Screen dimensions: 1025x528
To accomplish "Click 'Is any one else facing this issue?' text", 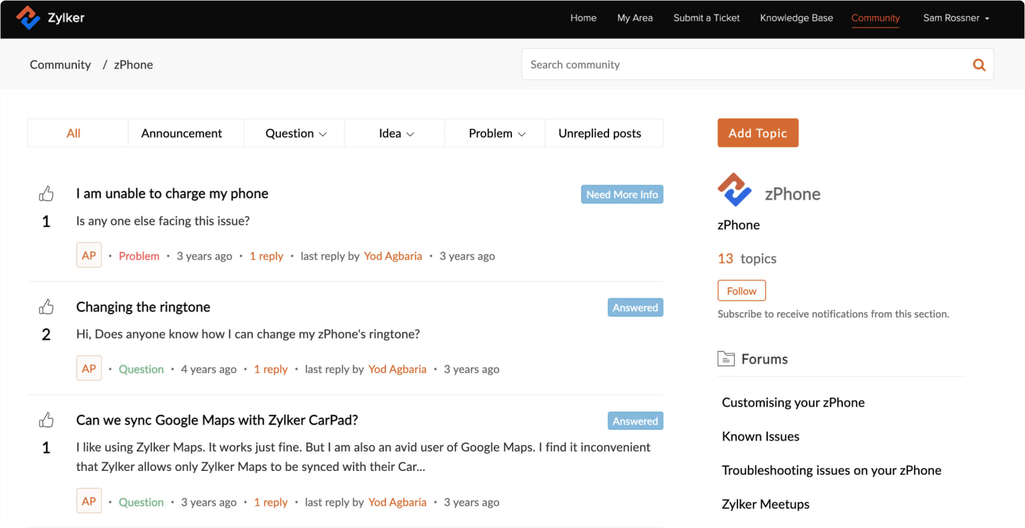I will point(163,221).
